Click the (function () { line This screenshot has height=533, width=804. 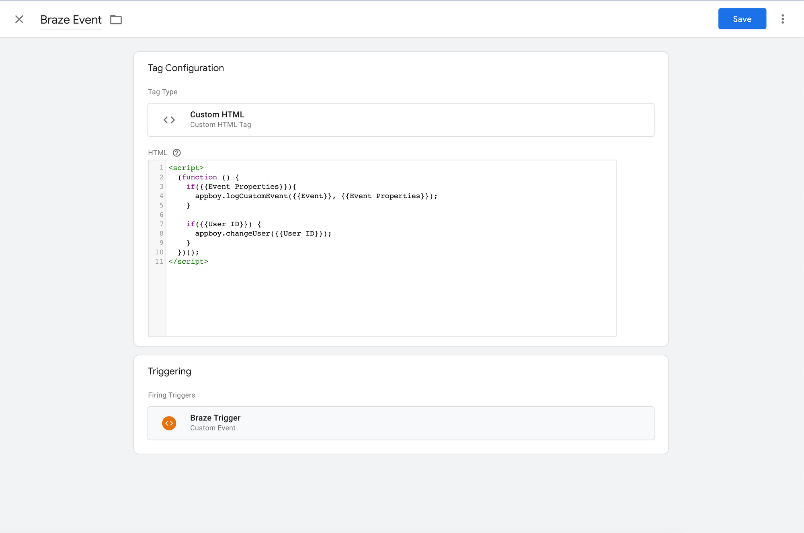[208, 177]
